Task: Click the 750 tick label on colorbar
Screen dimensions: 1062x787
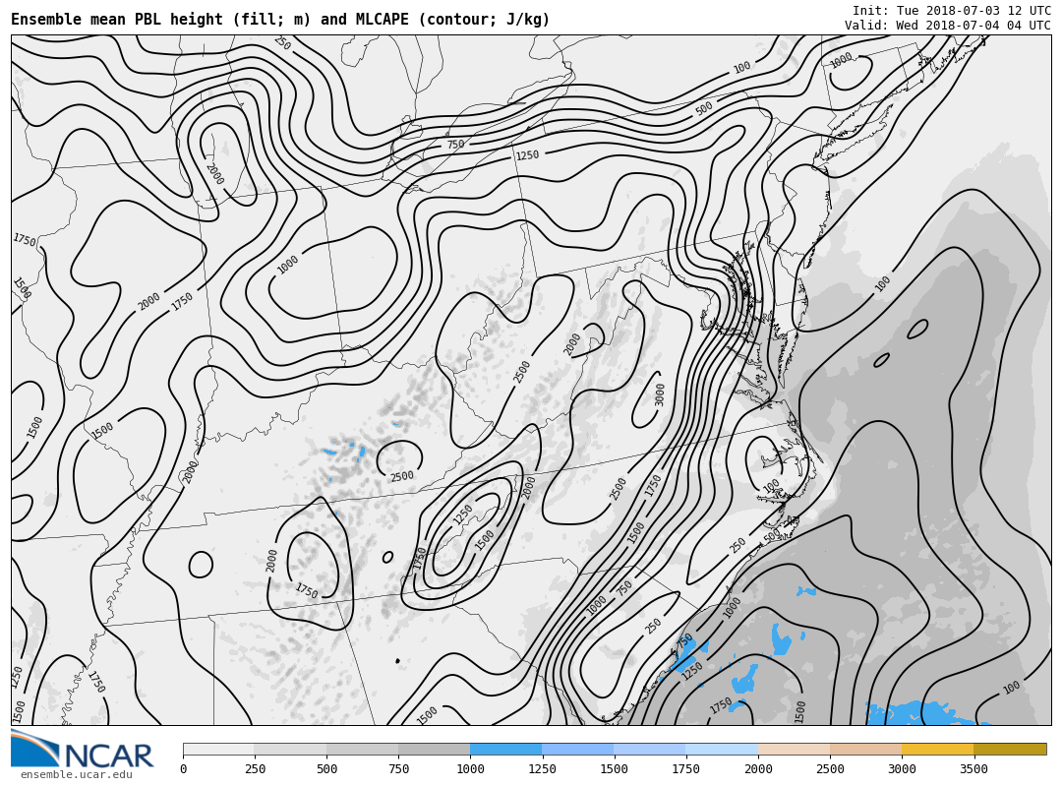Action: click(398, 769)
